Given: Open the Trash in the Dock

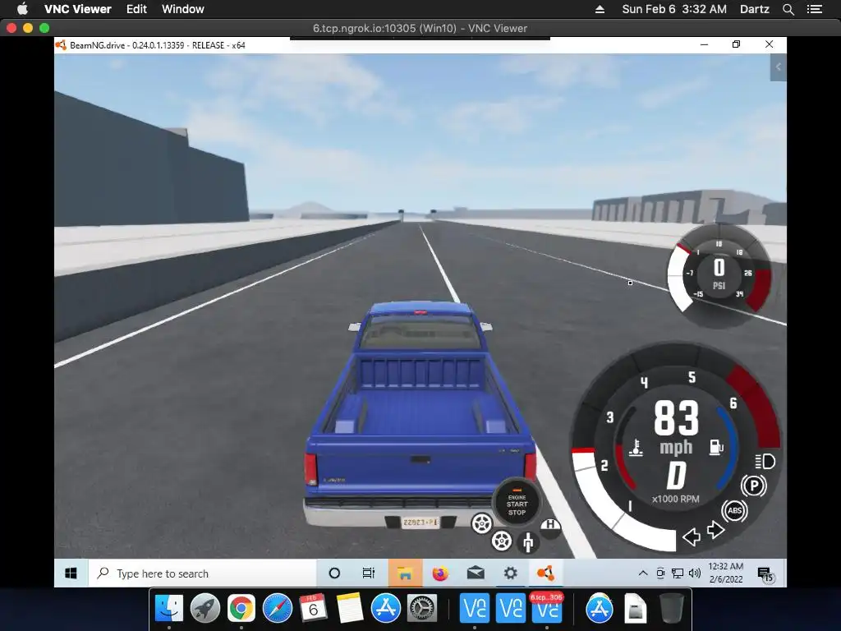Looking at the screenshot, I should click(671, 609).
